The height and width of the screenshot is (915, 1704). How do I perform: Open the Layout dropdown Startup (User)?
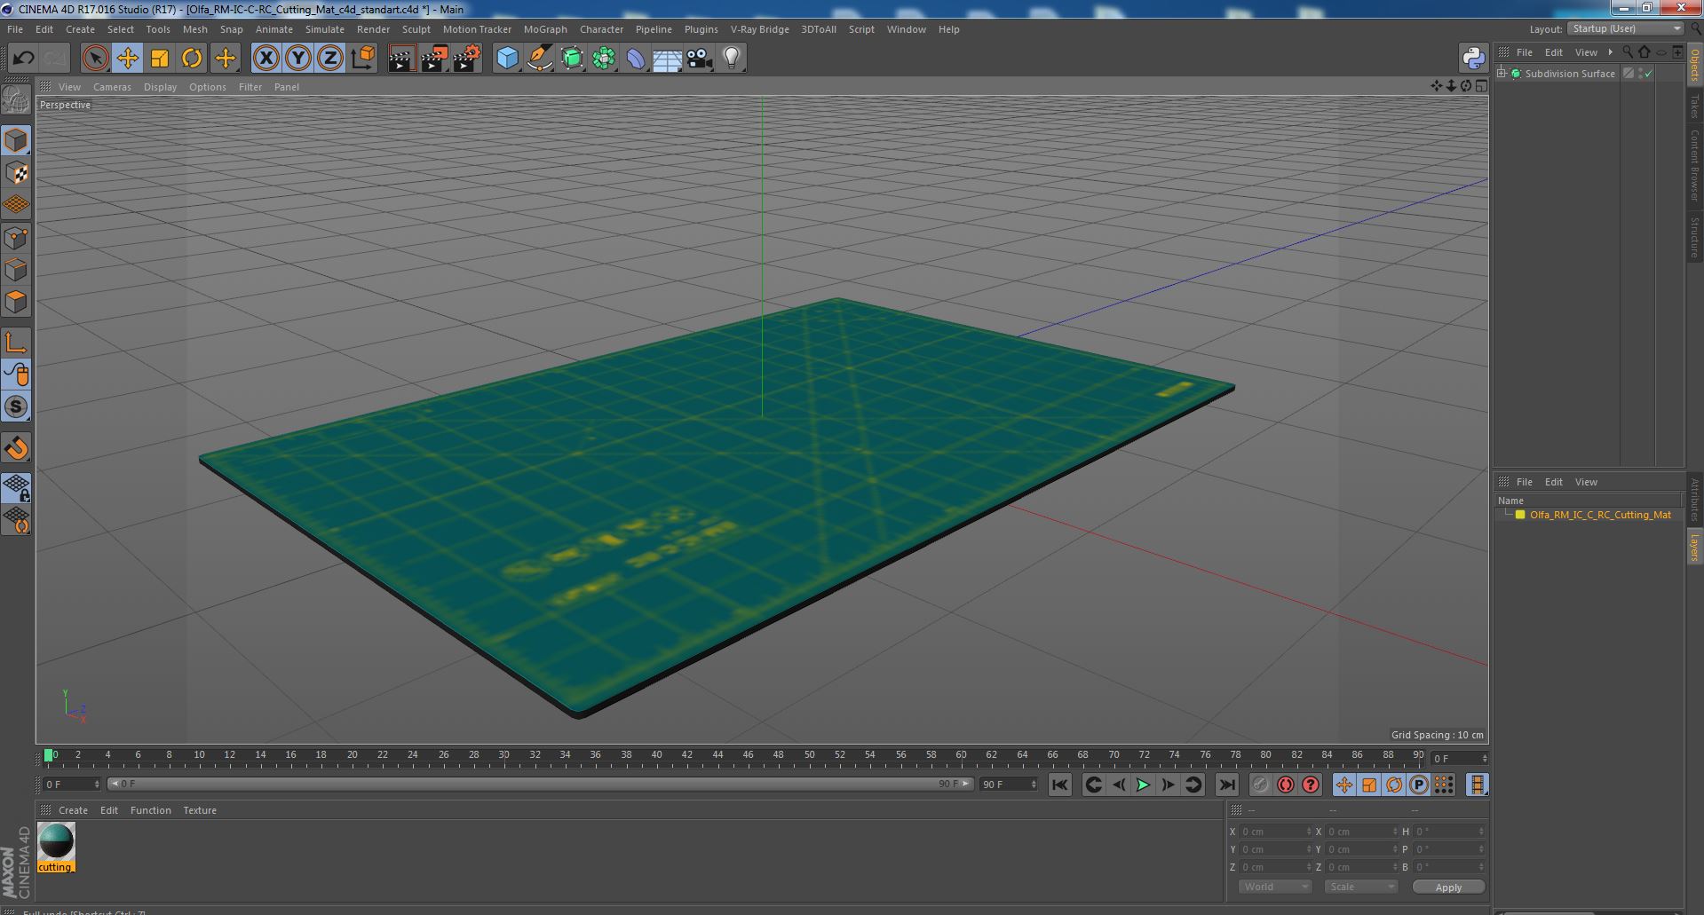click(x=1625, y=29)
